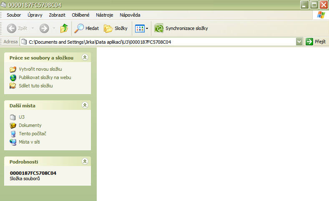Click Synchronizace složky button

tap(181, 28)
